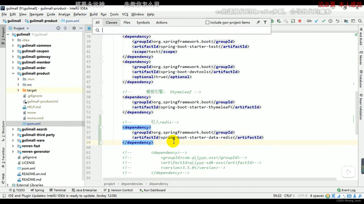Collapse all in Project panel
This screenshot has width=364, height=204.
(65, 28)
